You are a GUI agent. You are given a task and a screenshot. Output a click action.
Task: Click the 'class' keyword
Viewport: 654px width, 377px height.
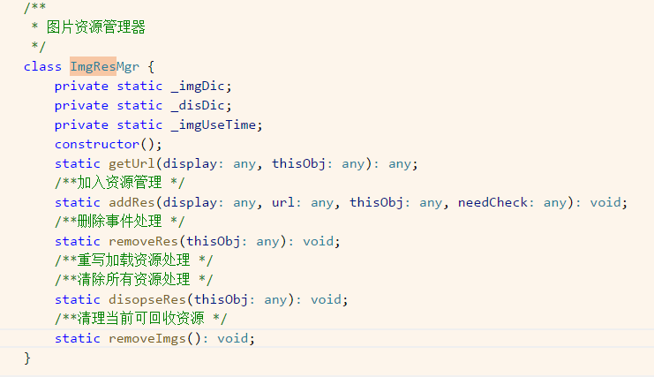tap(42, 67)
